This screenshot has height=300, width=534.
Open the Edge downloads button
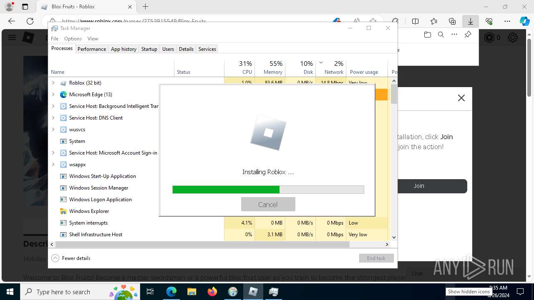(470, 21)
